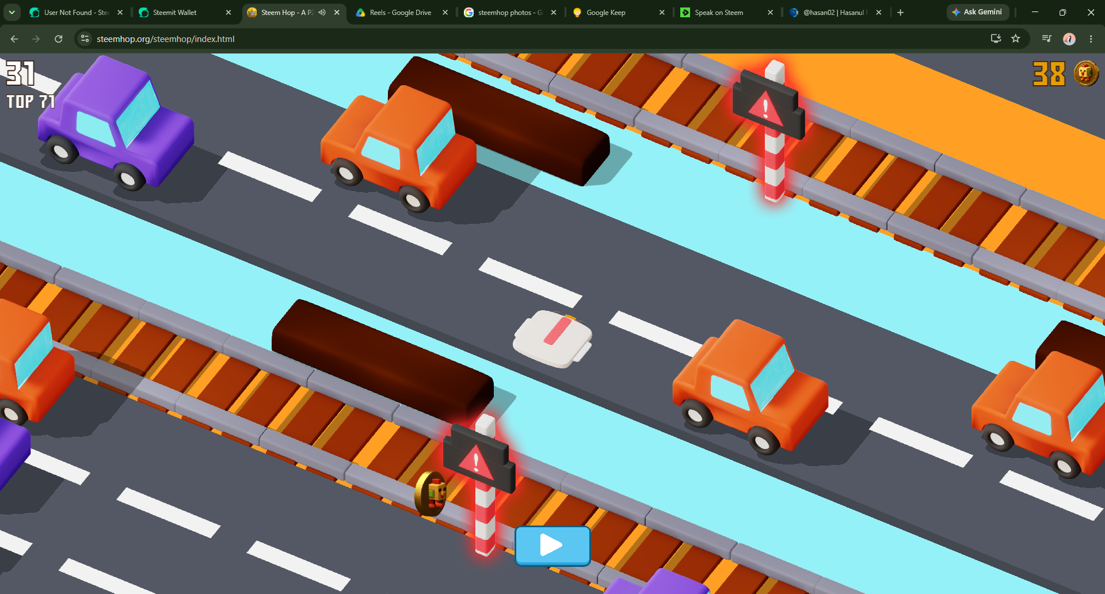The image size is (1105, 594).
Task: Click the address bar URL field
Action: click(535, 39)
